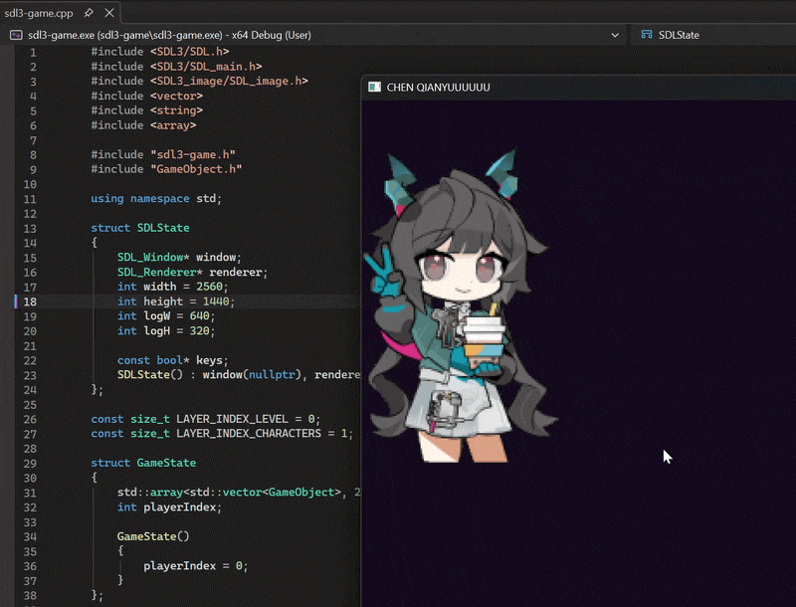Click '#include "GameObject.h"' text
The image size is (796, 607).
tap(166, 169)
